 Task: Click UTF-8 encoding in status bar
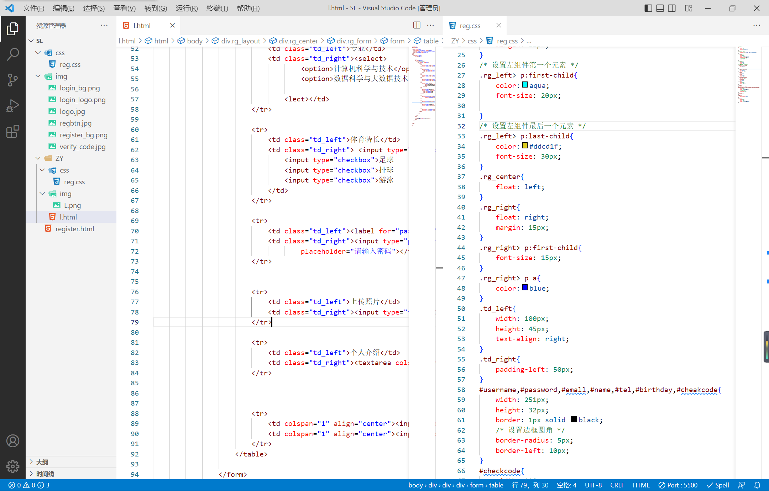point(593,485)
